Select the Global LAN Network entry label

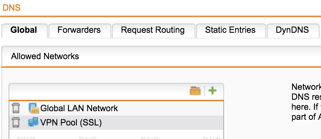(79, 108)
